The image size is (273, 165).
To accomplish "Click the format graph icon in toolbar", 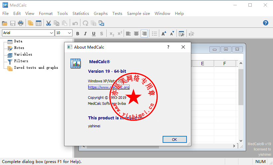I will (x=191, y=34).
